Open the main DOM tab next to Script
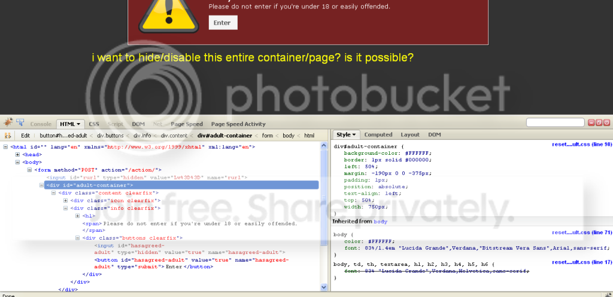Image resolution: width=613 pixels, height=297 pixels. 138,124
